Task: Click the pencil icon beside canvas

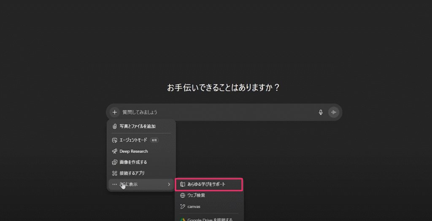Action: point(182,206)
